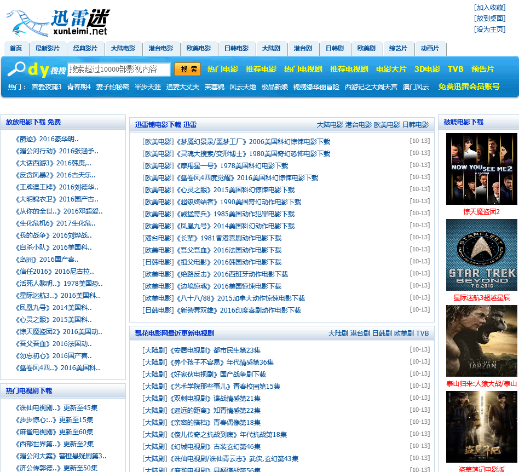The image size is (519, 472).
Task: Open 《长辈》1981香港 movie link
Action: coord(229,238)
